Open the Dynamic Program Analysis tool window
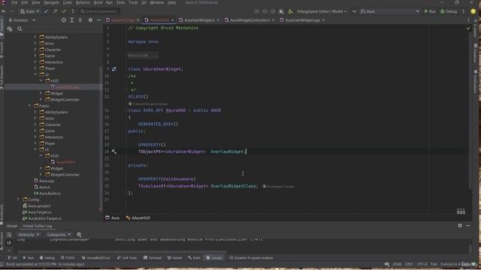This screenshot has width=481, height=270. [251, 258]
